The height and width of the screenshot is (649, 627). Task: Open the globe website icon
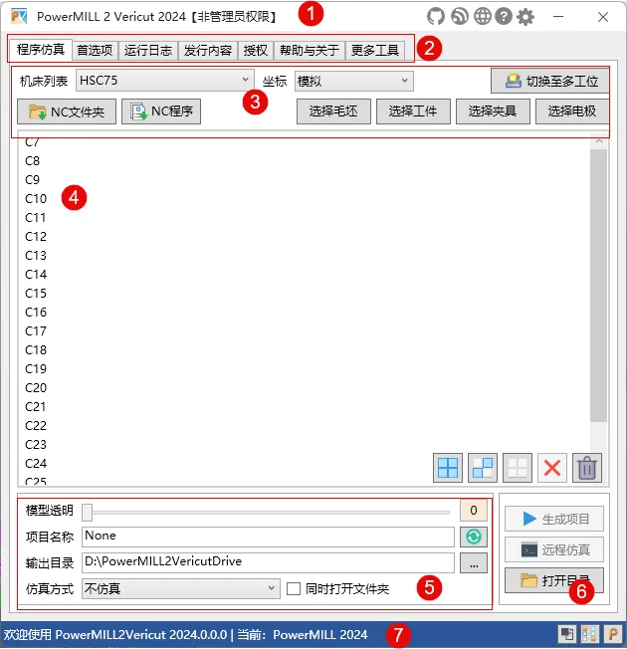tap(482, 17)
